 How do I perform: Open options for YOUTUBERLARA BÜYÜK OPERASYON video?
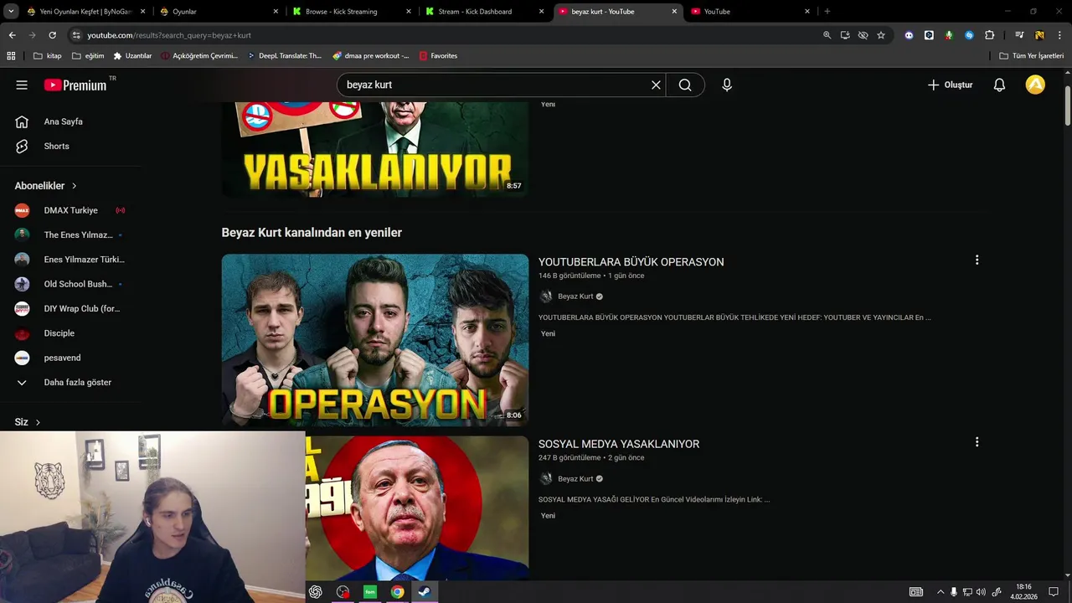pos(977,260)
